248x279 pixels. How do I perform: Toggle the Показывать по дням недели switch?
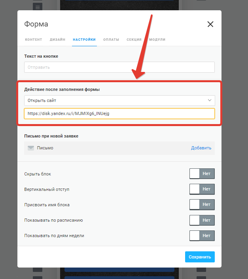202,236
